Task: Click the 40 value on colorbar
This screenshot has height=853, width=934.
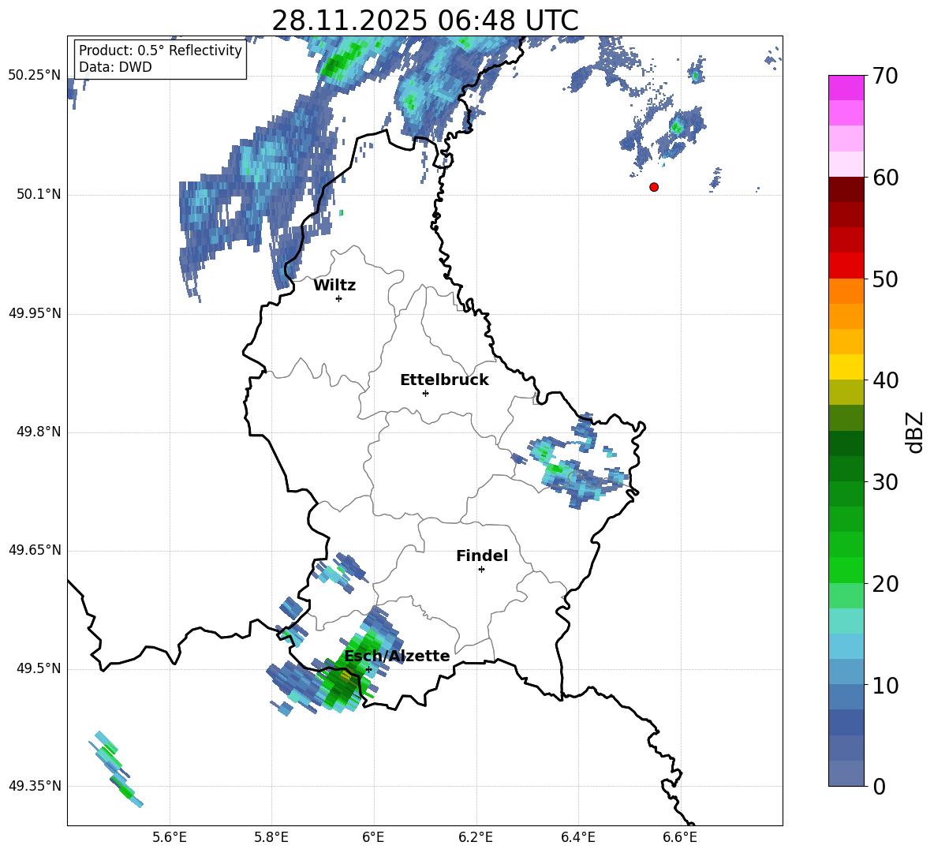Action: point(885,380)
